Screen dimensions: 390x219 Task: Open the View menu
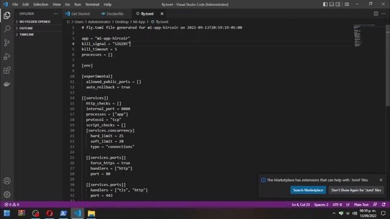pyautogui.click(x=57, y=4)
